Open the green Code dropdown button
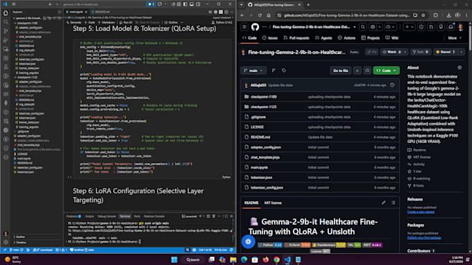This screenshot has width=472, height=265. tap(386, 70)
